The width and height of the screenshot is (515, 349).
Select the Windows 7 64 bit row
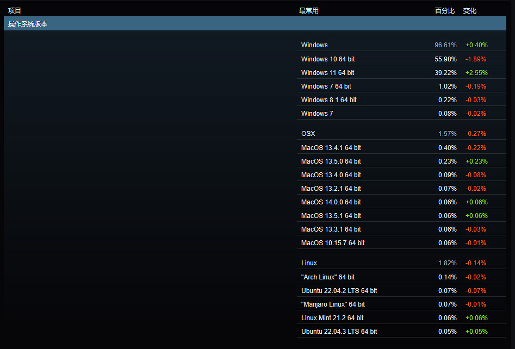pyautogui.click(x=326, y=86)
